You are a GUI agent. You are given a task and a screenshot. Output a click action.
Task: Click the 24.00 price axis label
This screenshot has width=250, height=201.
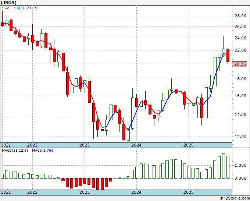(x=240, y=38)
